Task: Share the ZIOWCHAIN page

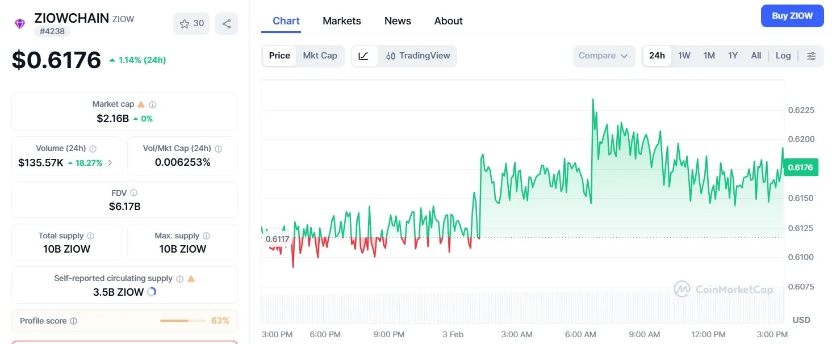Action: (x=227, y=23)
